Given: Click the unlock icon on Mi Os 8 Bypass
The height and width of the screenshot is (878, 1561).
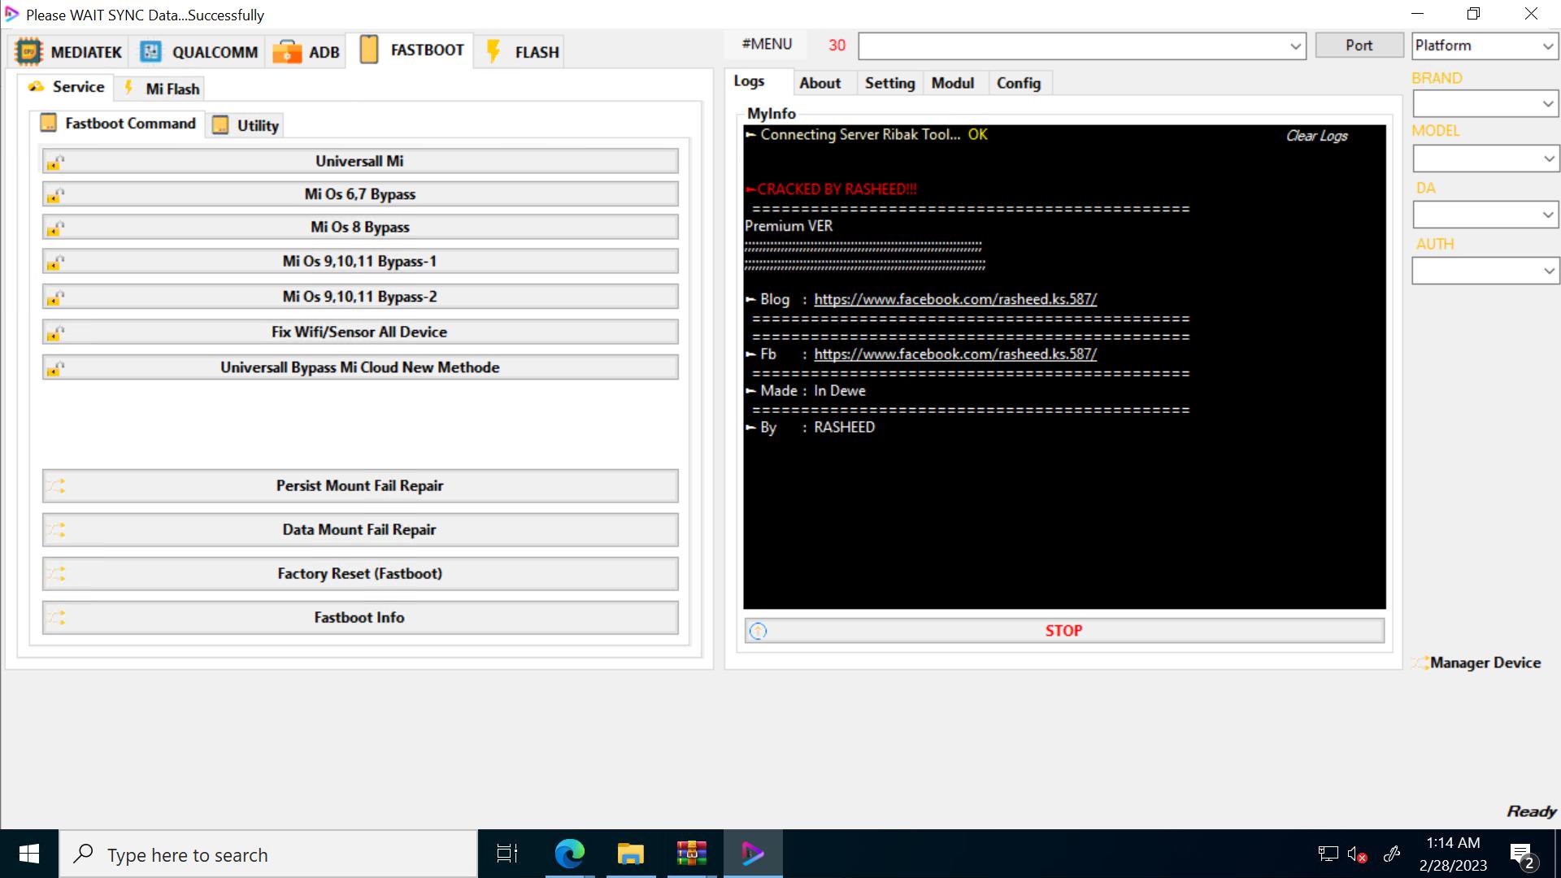Looking at the screenshot, I should [x=55, y=228].
